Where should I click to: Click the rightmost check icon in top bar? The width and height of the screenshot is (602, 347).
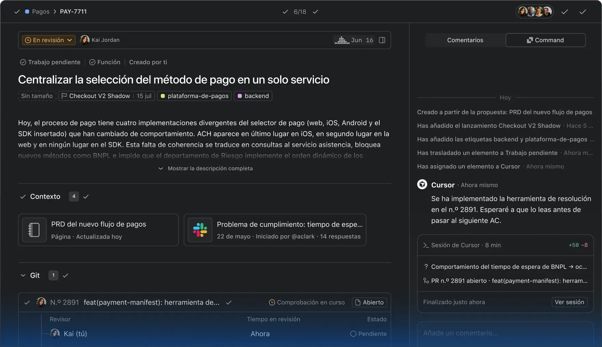(583, 12)
